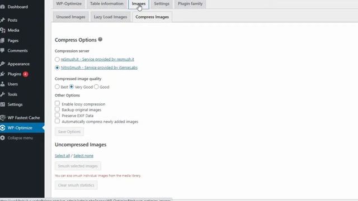358x201 pixels.
Task: Open Users in the sidebar menu
Action: [12, 84]
